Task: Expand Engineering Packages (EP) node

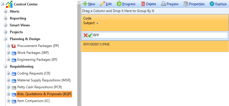Action: [x=8, y=60]
